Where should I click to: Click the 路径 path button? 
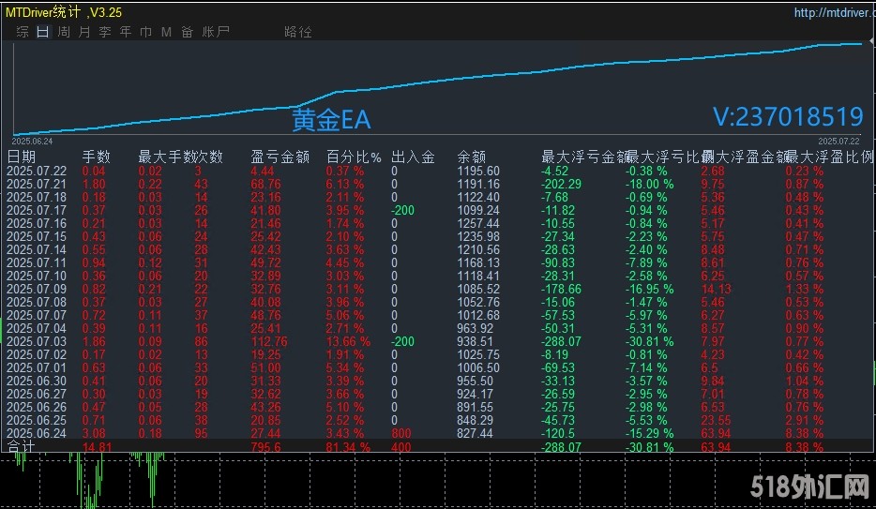297,32
